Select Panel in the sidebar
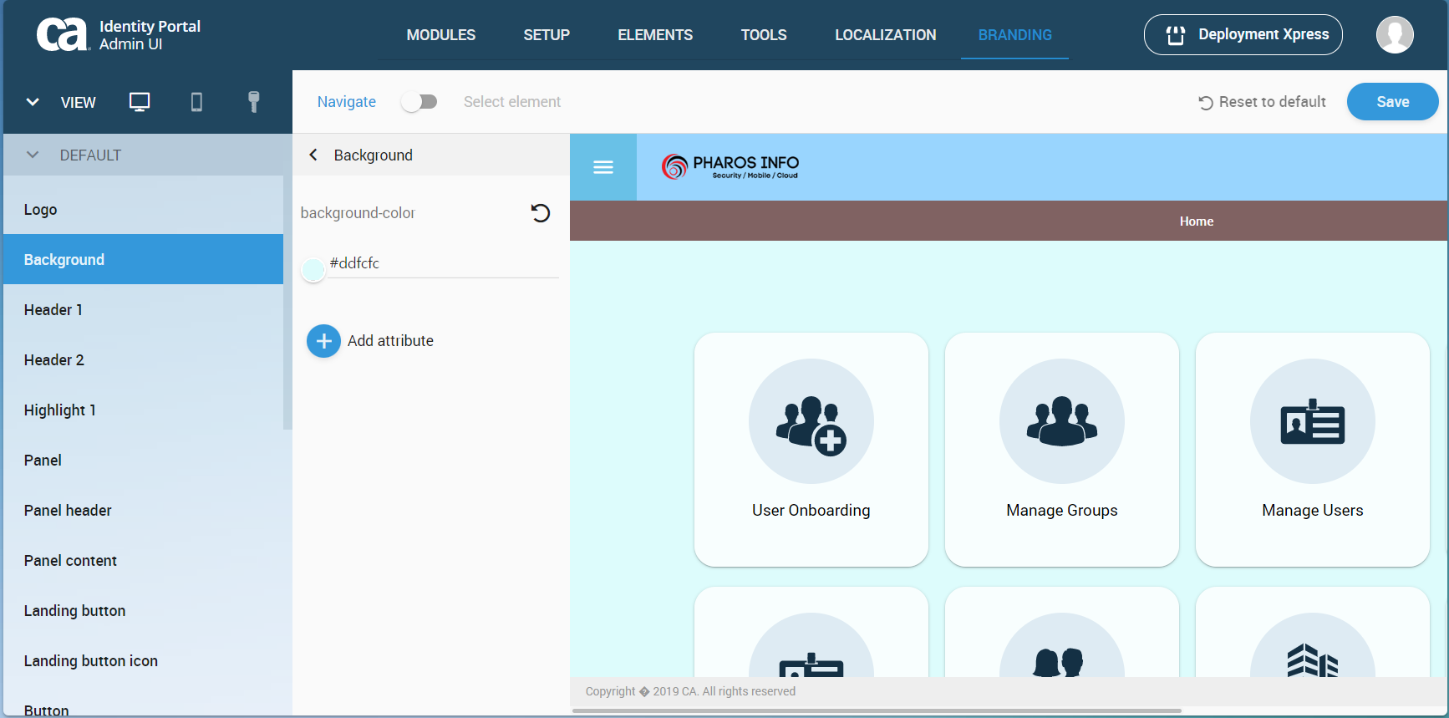1449x718 pixels. pos(144,461)
